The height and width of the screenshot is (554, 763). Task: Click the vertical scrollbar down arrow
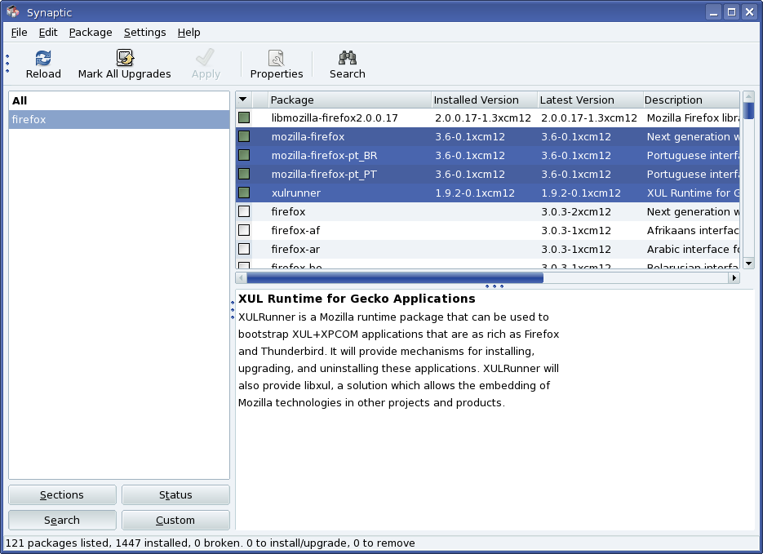(x=749, y=264)
